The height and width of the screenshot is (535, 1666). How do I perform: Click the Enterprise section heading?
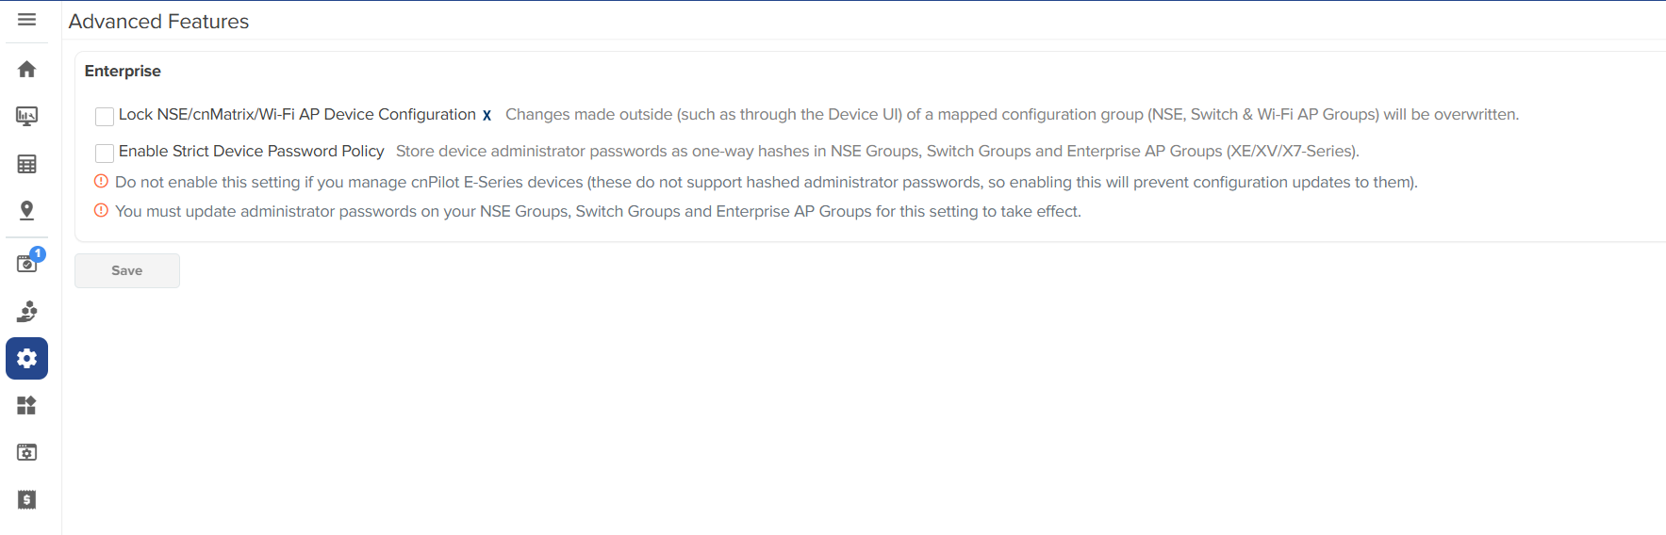tap(123, 71)
